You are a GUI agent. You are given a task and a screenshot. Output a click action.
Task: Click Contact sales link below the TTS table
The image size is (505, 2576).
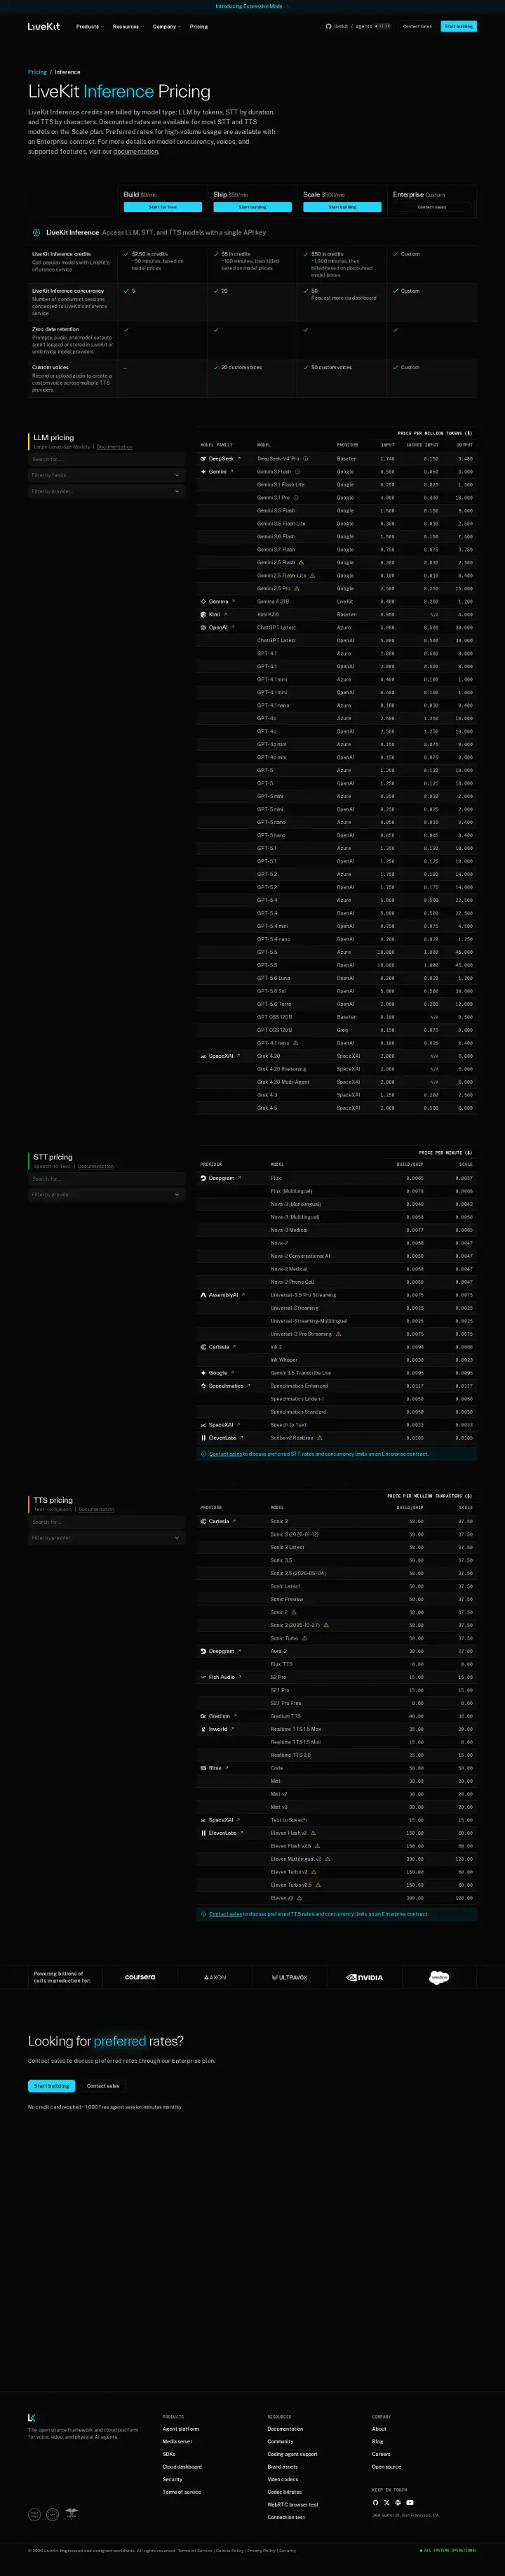tap(225, 1914)
